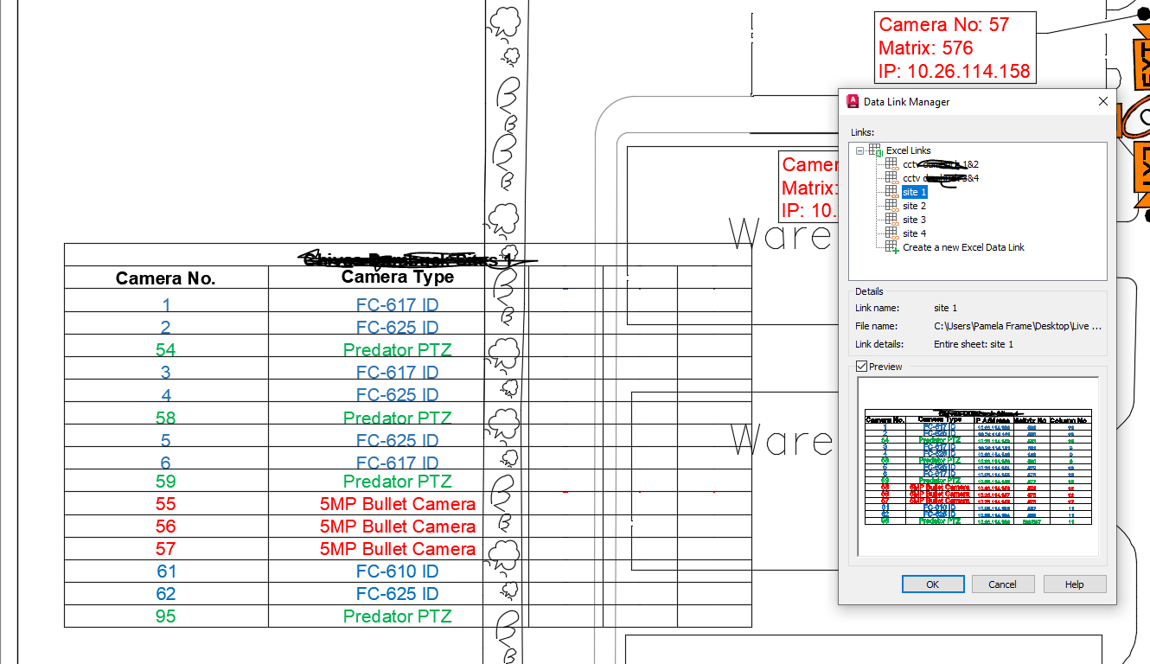Click the AutoCAD icon in the Data Link Manager title bar
The height and width of the screenshot is (664, 1150).
click(852, 101)
